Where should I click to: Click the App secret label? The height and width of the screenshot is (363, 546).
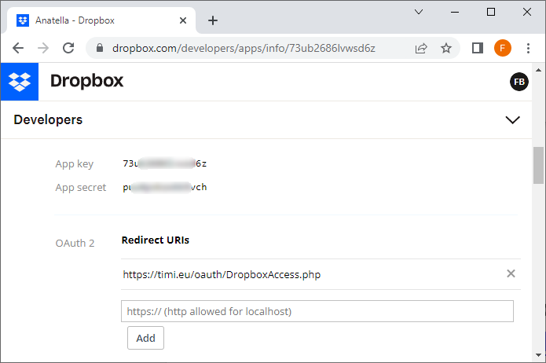(80, 188)
